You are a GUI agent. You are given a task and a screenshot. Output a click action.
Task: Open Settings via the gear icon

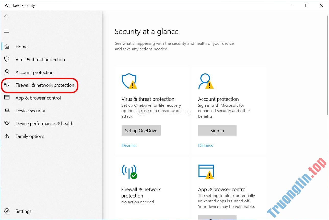click(7, 211)
